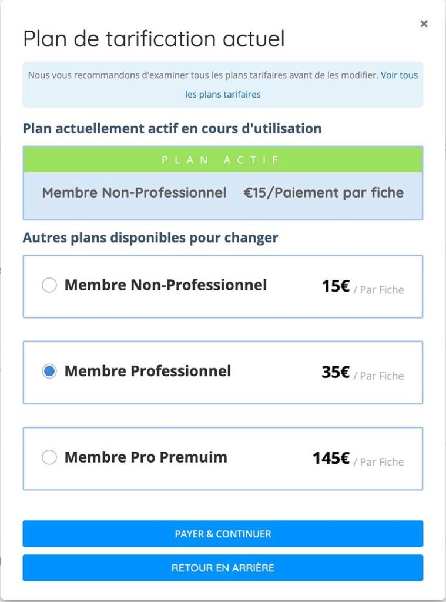
Task: Click the "Membre Pro Premuim" plan label
Action: (x=146, y=457)
